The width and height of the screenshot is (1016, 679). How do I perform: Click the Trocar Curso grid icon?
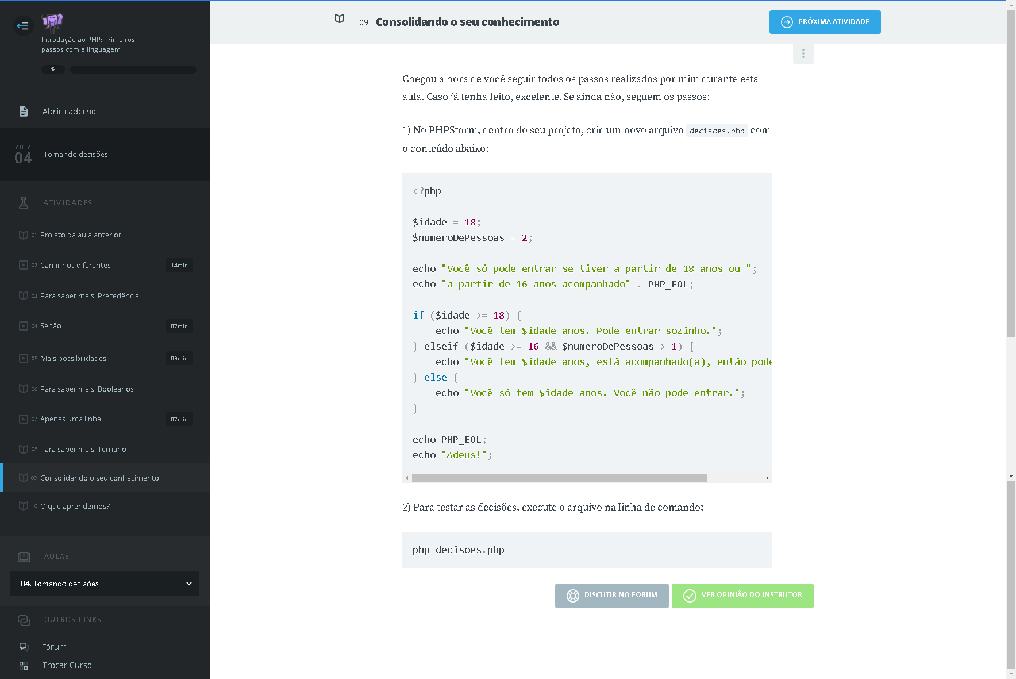[x=24, y=665]
